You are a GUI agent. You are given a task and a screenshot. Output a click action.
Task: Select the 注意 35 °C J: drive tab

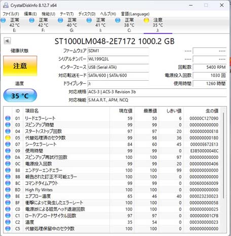(158, 25)
